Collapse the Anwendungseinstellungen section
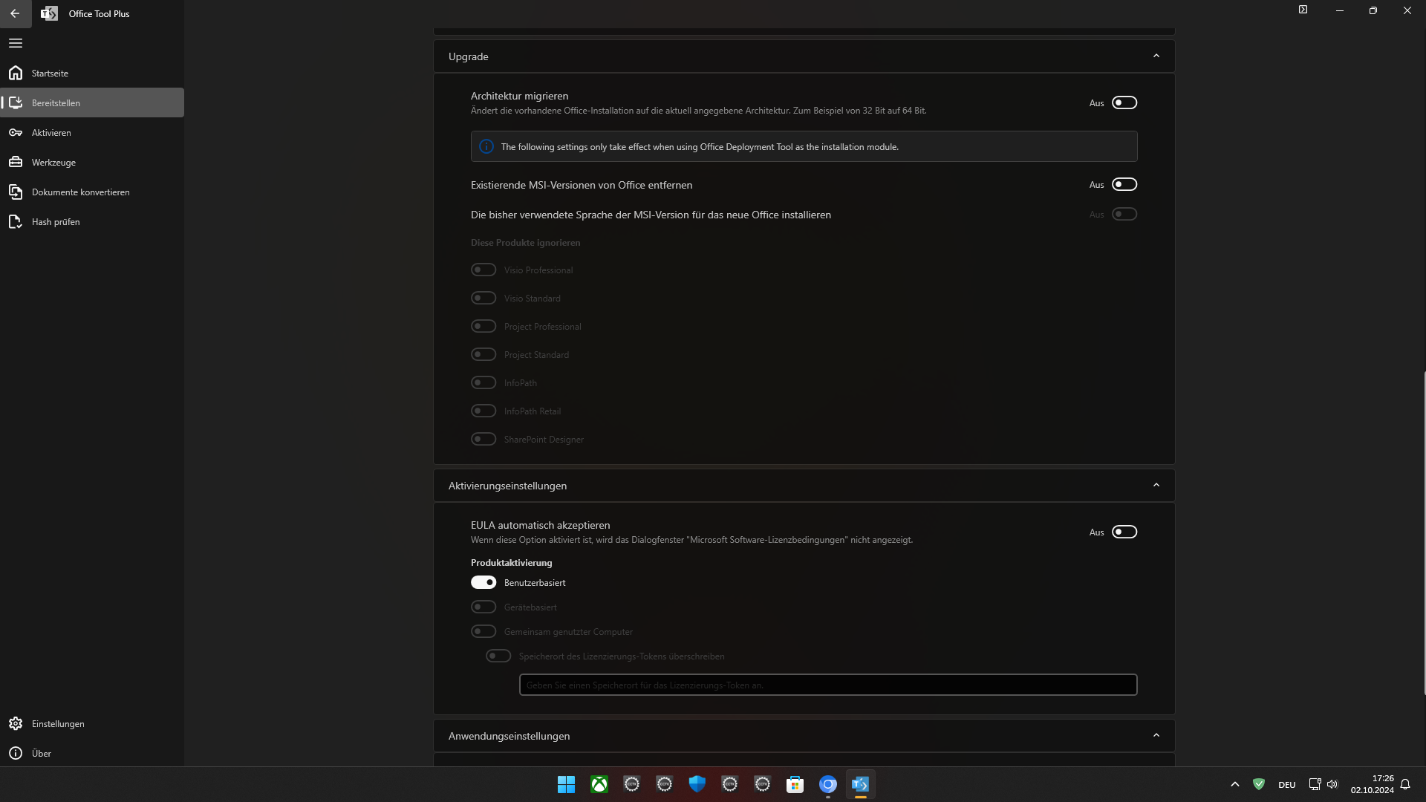Image resolution: width=1426 pixels, height=802 pixels. click(x=1156, y=735)
